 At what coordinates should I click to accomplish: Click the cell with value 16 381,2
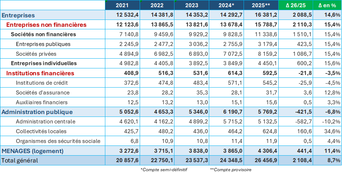click(261, 15)
